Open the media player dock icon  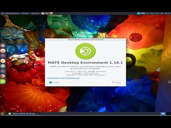pyautogui.click(x=3, y=61)
